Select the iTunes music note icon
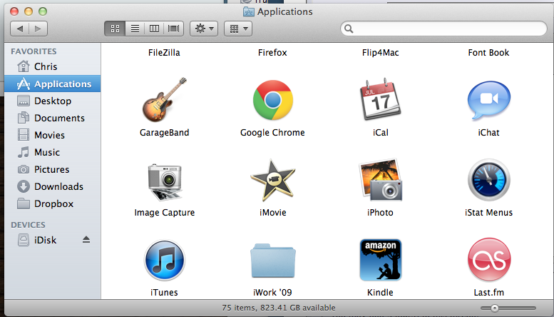This screenshot has height=317, width=554. 164,261
